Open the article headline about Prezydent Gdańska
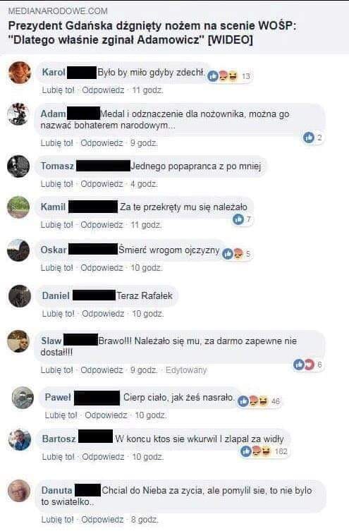Viewport: 349px width, 531px height. (152, 33)
